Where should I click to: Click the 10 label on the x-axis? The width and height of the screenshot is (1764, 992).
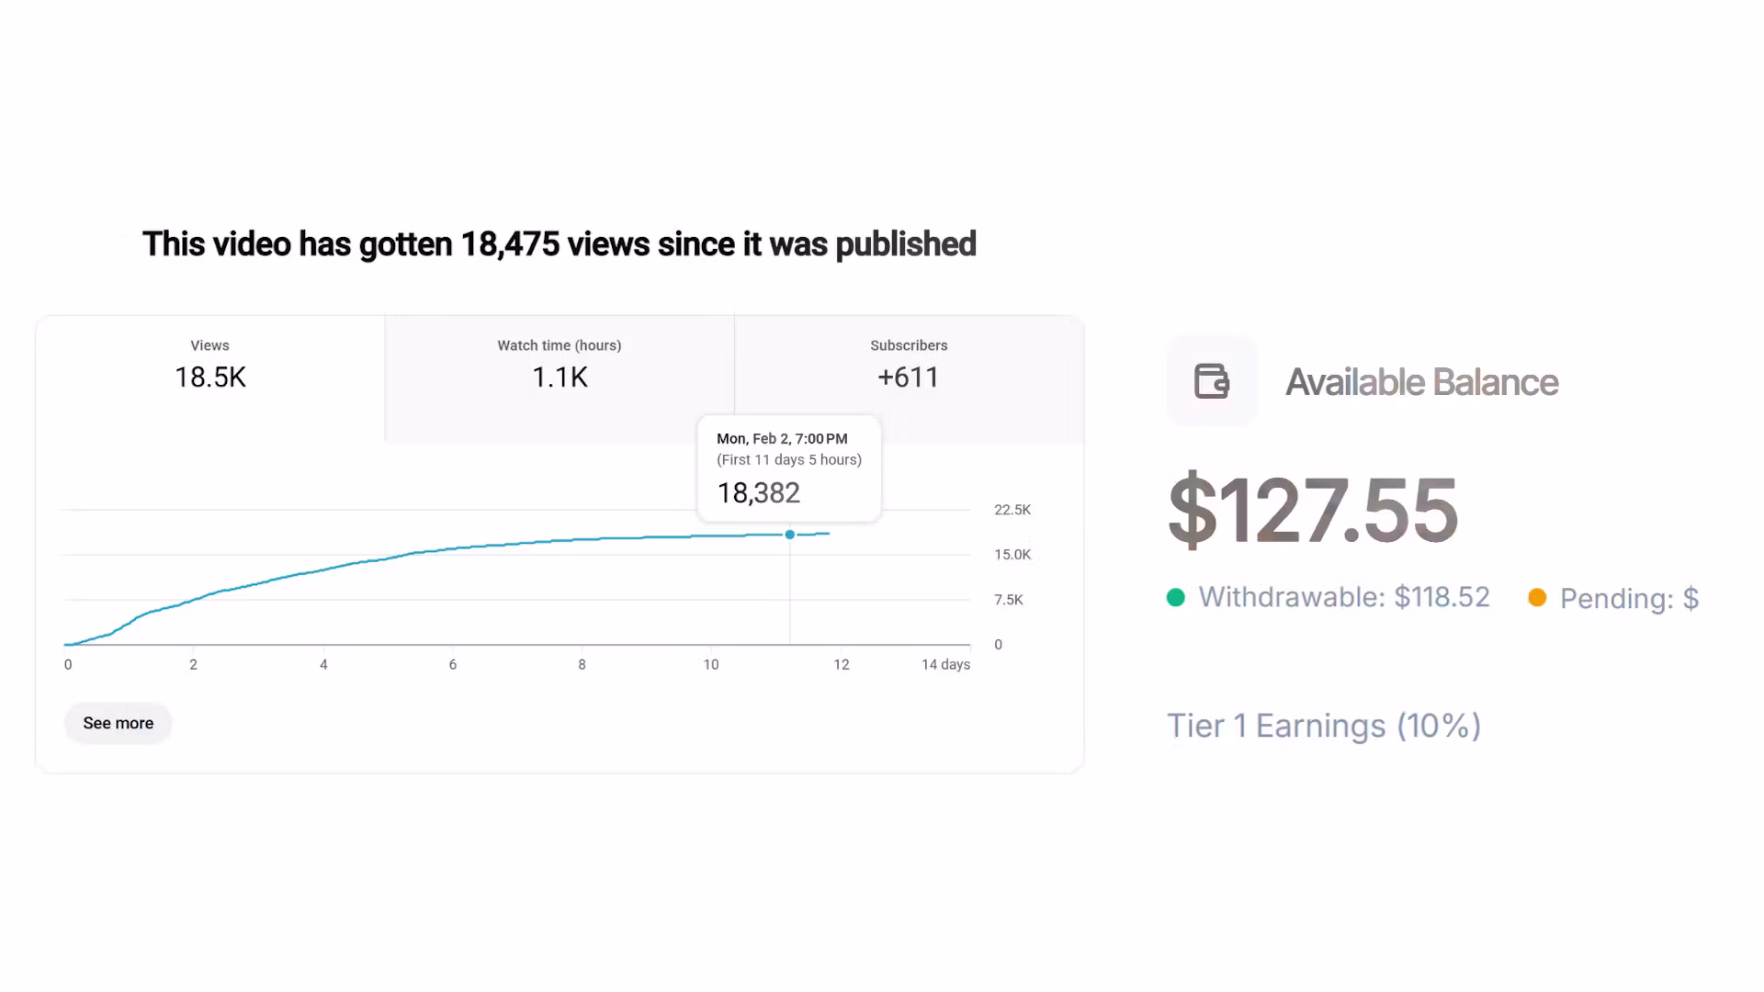pos(711,664)
